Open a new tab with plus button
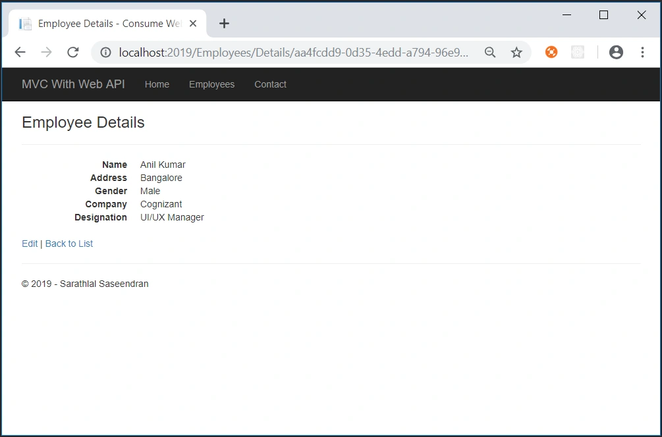Screen dimensions: 662x437 coord(224,24)
